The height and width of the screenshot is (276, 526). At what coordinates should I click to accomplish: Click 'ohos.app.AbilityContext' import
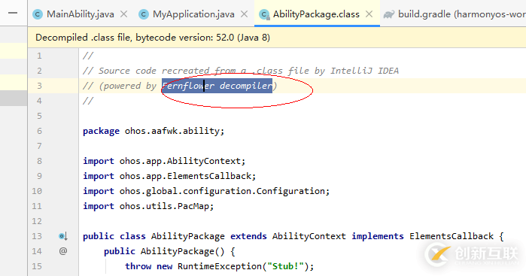click(x=180, y=161)
